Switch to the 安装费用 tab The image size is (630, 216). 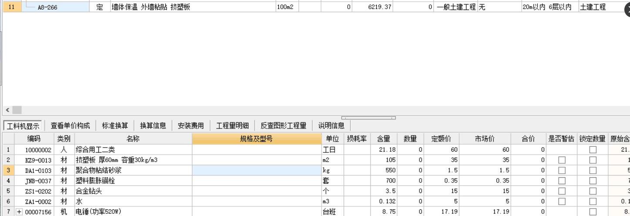click(191, 126)
